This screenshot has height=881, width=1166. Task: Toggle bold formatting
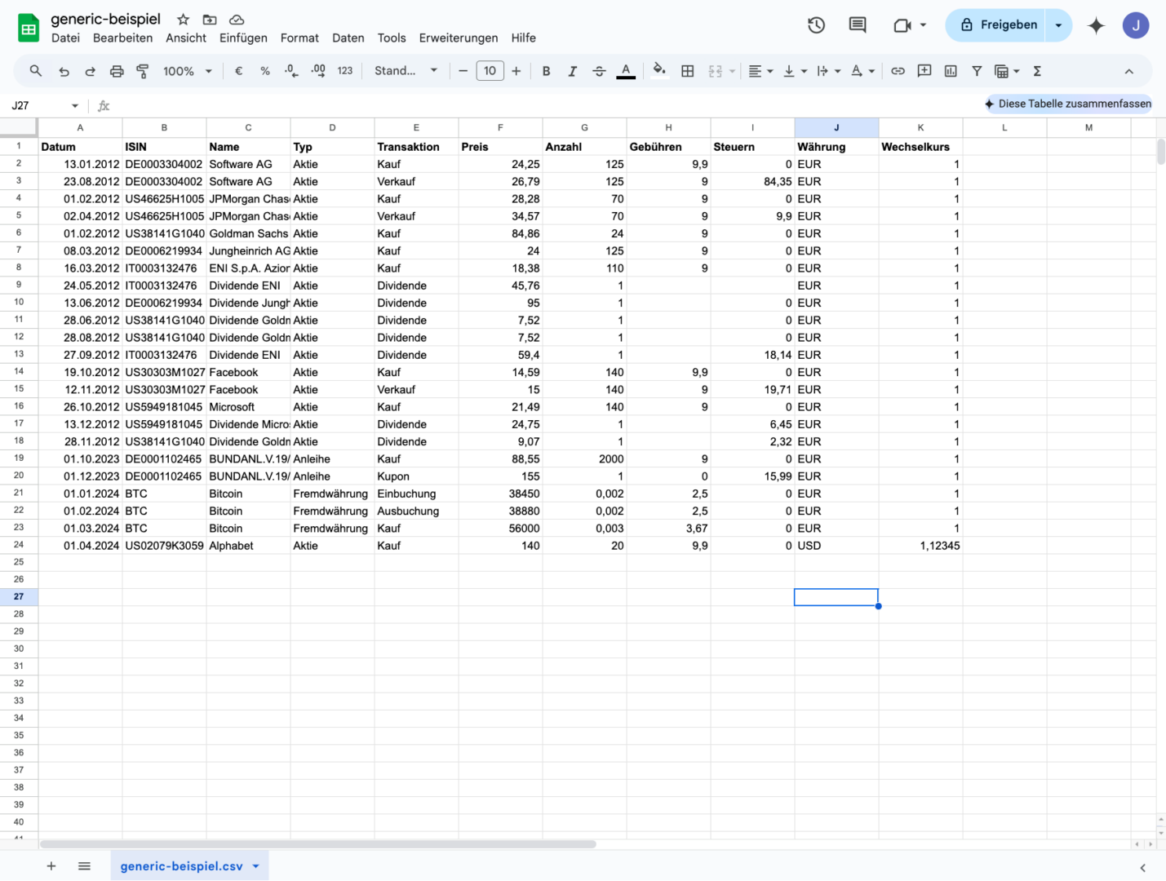tap(546, 71)
